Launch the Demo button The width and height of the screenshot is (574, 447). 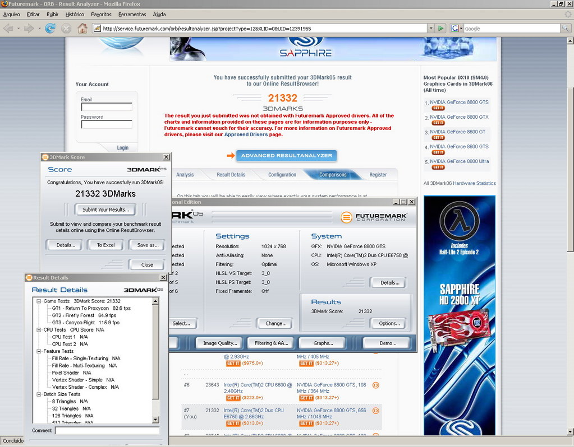click(x=388, y=343)
